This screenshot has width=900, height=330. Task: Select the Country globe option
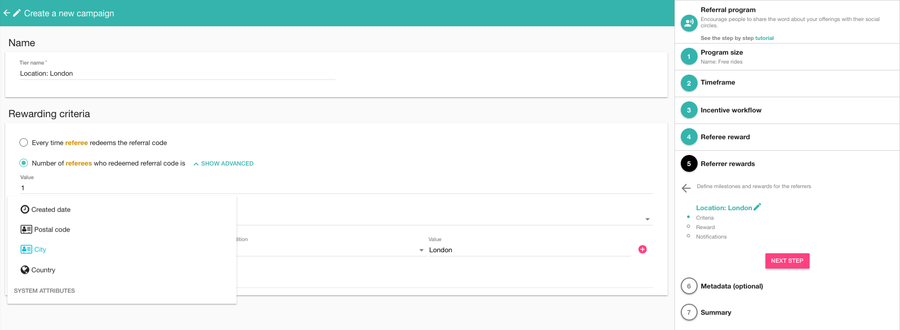pyautogui.click(x=38, y=270)
